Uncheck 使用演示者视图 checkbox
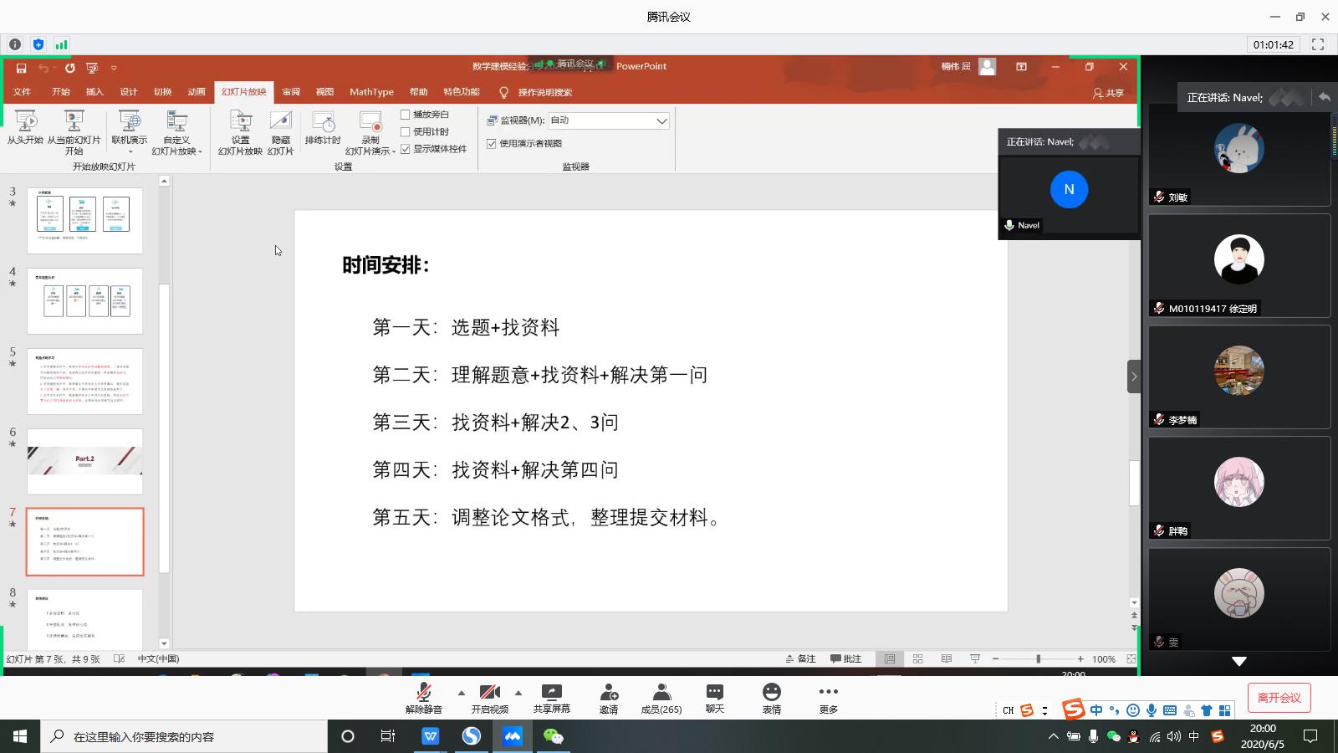 (x=492, y=144)
